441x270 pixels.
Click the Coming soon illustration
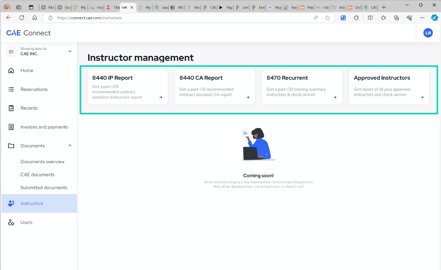point(258,144)
